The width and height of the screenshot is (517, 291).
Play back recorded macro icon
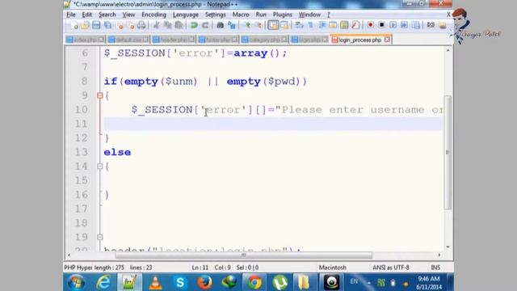393,25
